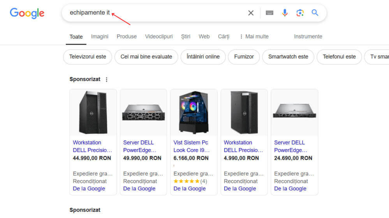
Task: Select the price text 44.990,00 RON
Action: click(92, 158)
